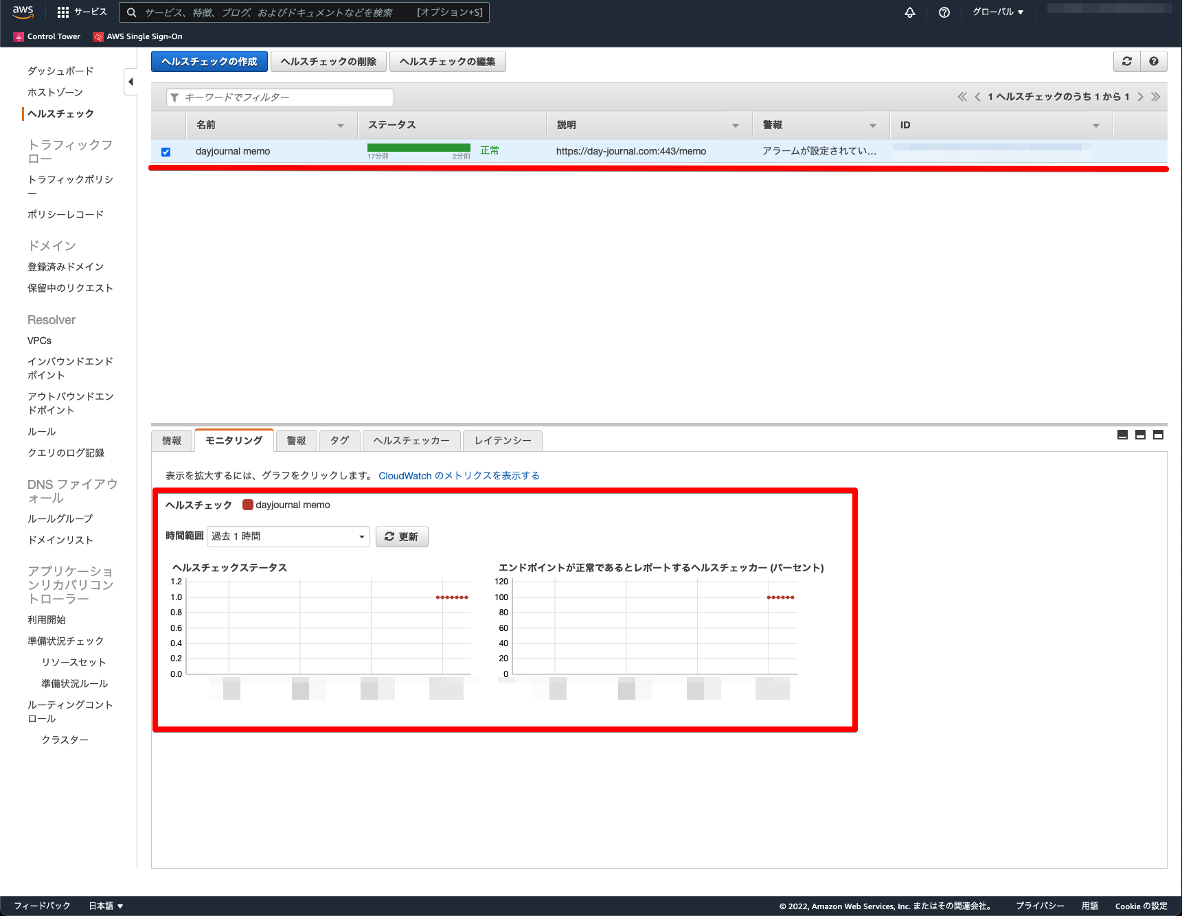Open CloudWatch のメトリクスを表示する link
1182x916 pixels.
click(x=459, y=476)
